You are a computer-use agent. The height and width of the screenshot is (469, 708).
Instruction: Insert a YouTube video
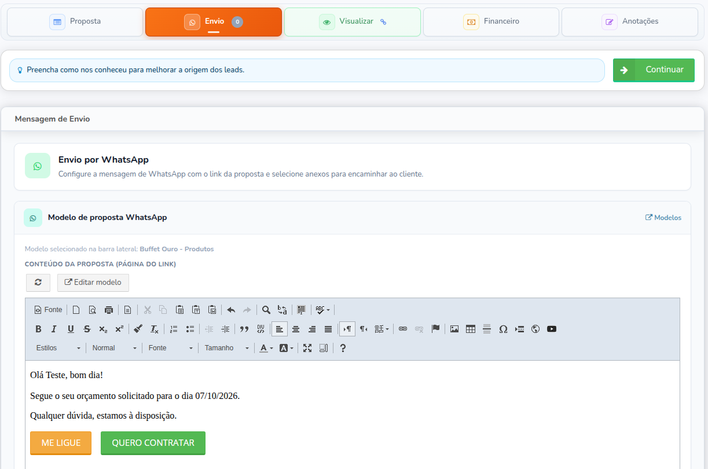[x=552, y=329]
